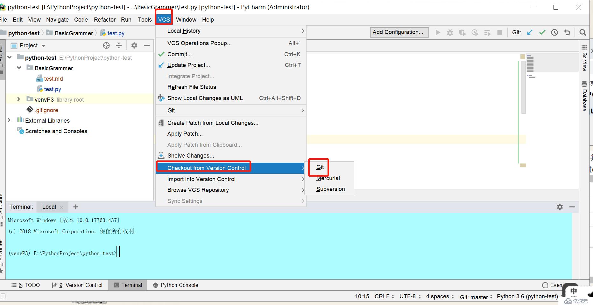Change 4 spaces indent setting

coord(440,296)
